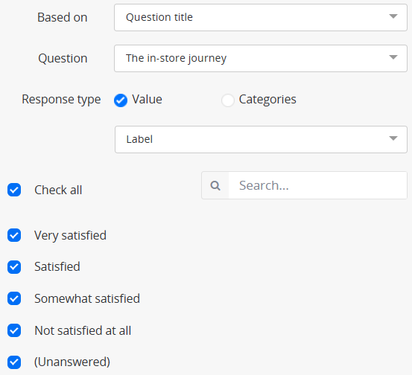
Task: Uncheck the Very satisfied checkbox
Action: coord(14,235)
